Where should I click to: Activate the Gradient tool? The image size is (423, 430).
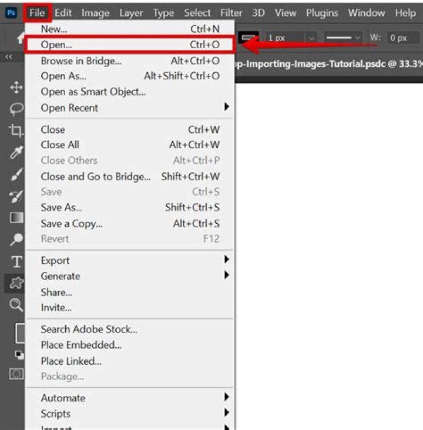point(16,218)
